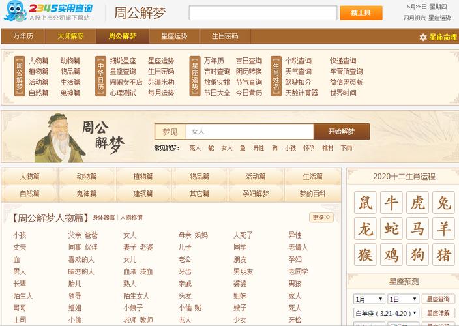Click the Zhou Gong portrait image
This screenshot has width=459, height=326.
pyautogui.click(x=60, y=138)
